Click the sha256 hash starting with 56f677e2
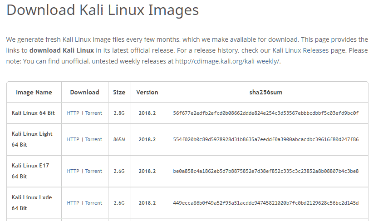Viewport: 383px width, 221px height. pos(266,113)
